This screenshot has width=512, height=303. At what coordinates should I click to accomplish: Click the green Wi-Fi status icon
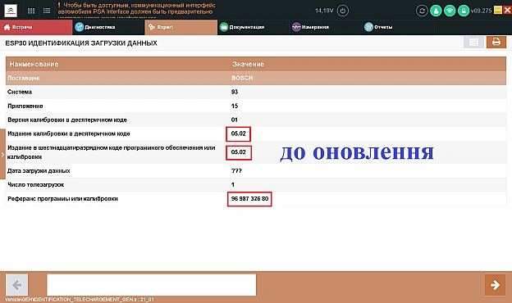(x=450, y=11)
